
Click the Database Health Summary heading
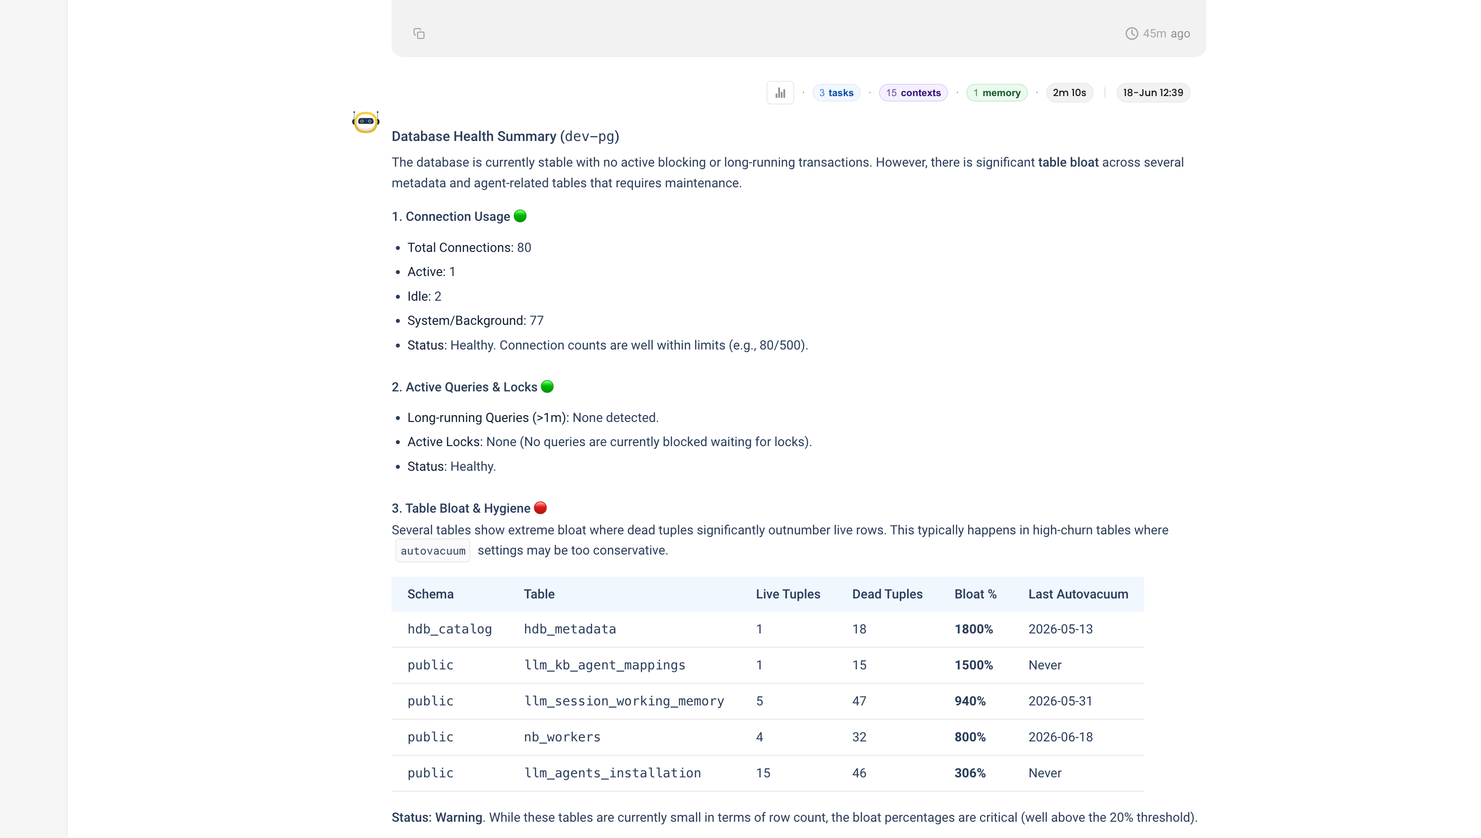point(505,137)
